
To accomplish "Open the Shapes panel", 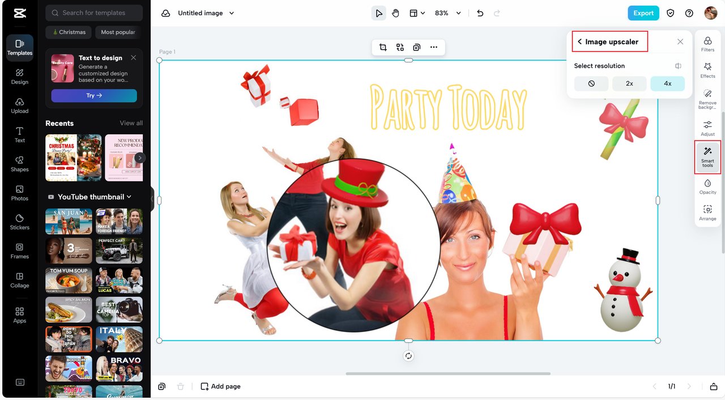I will 20,164.
